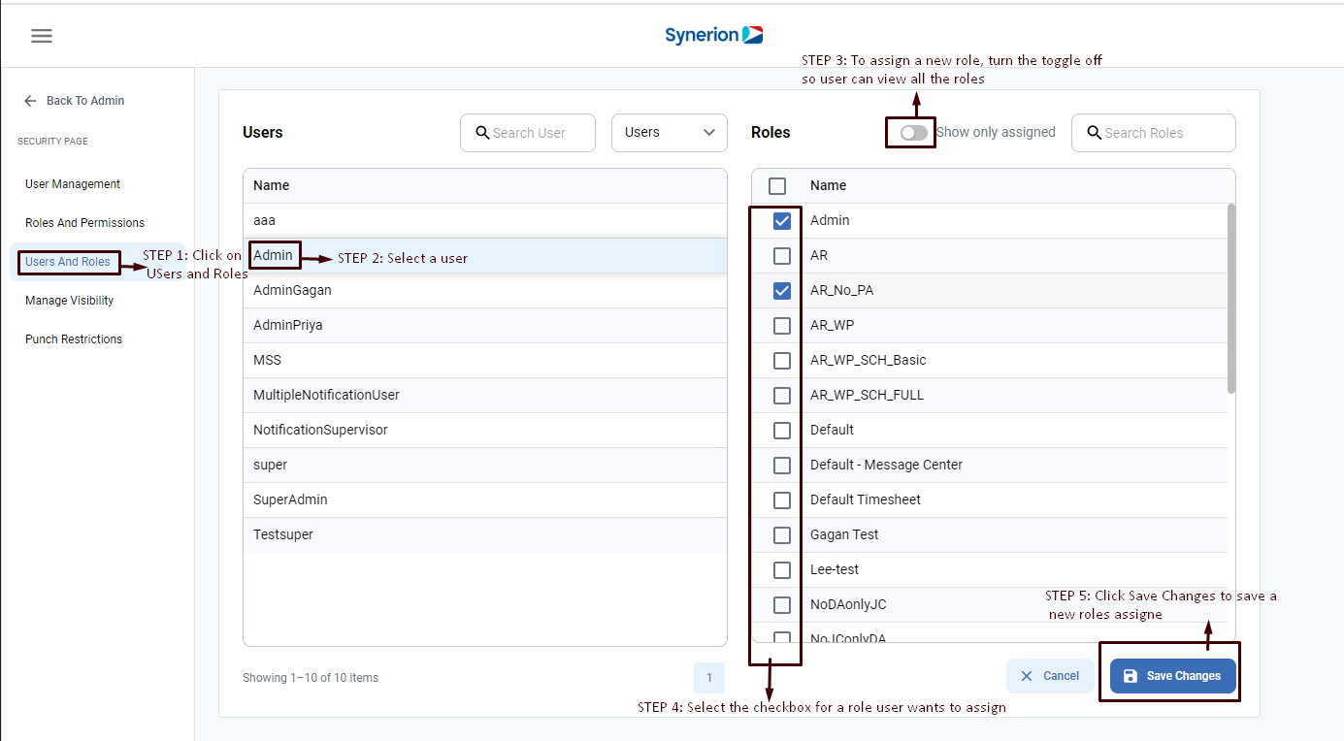Click the magnifier in Search User

482,133
